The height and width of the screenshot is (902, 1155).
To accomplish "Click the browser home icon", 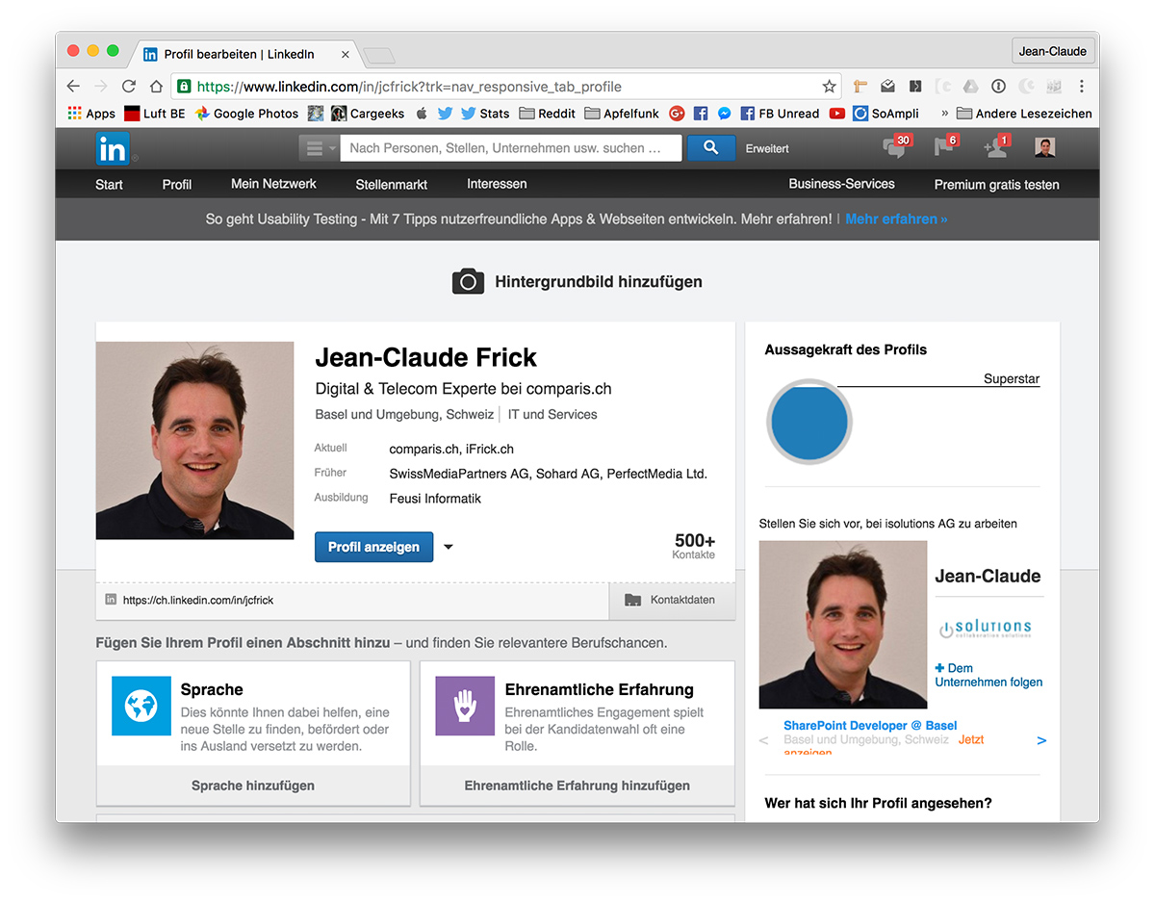I will 156,87.
